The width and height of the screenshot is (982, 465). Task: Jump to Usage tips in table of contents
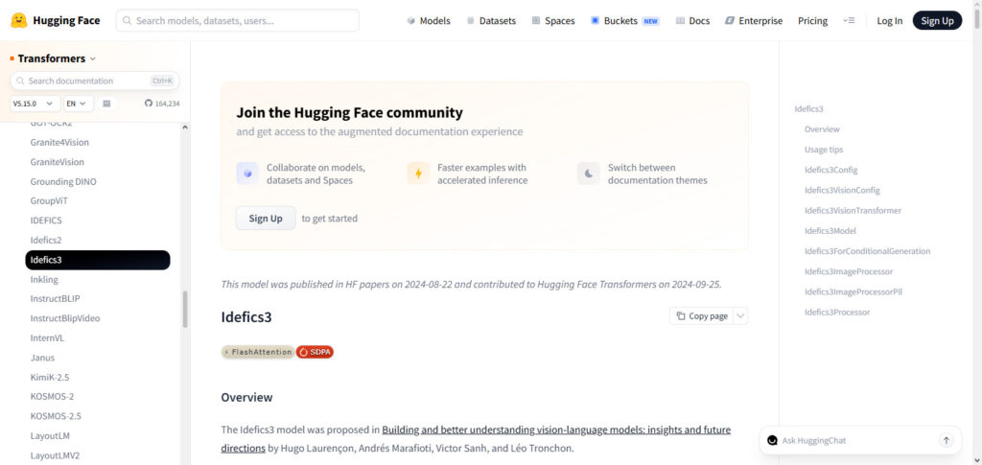824,150
